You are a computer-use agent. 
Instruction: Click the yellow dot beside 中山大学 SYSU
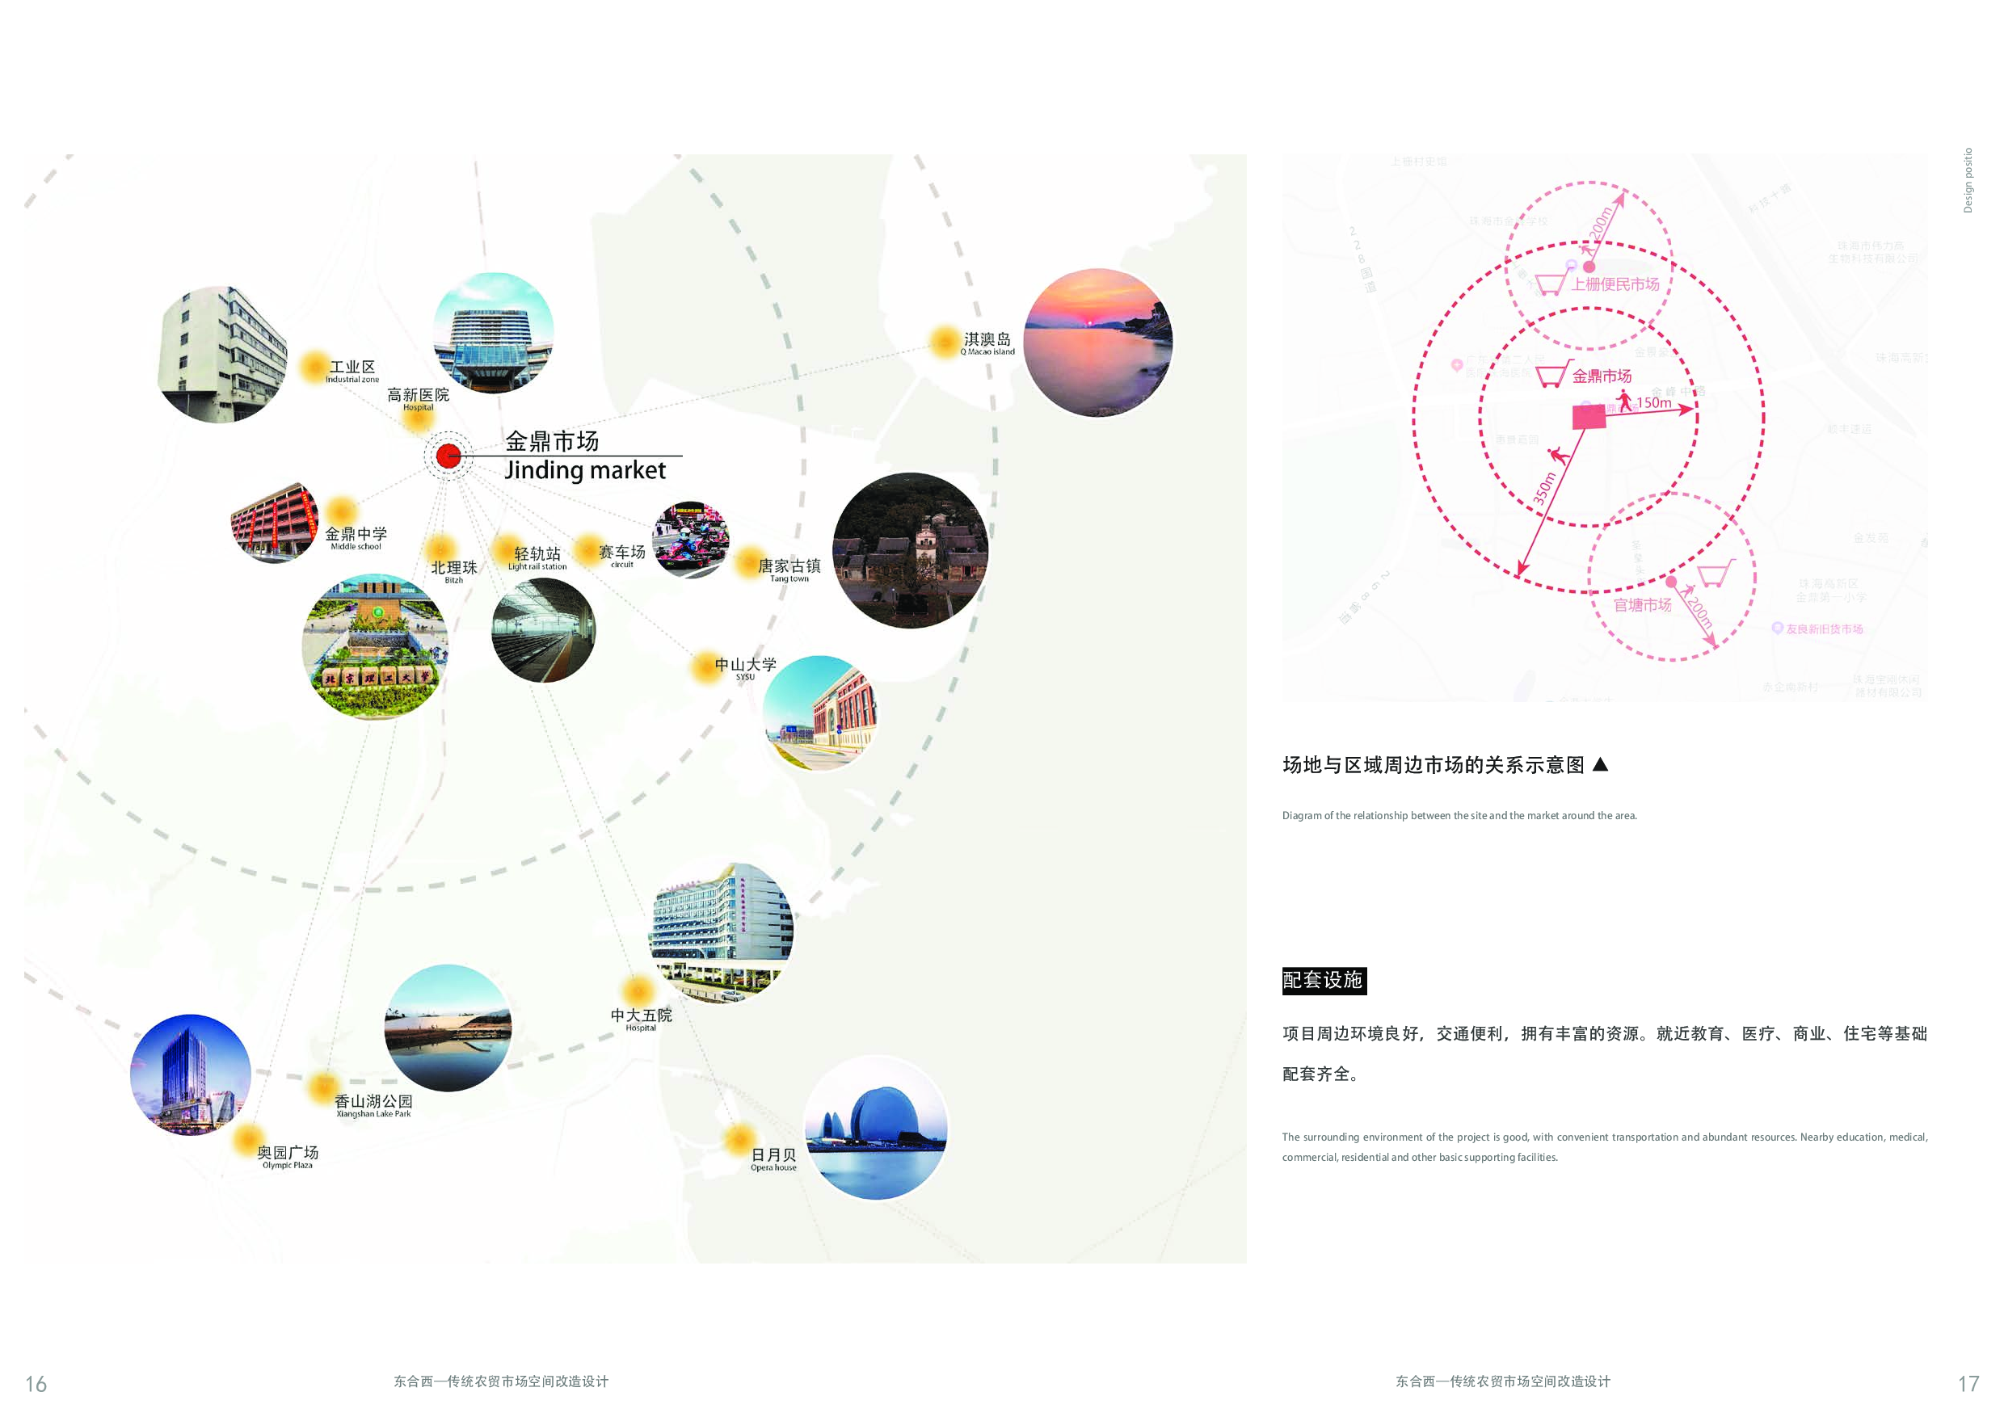tap(705, 667)
